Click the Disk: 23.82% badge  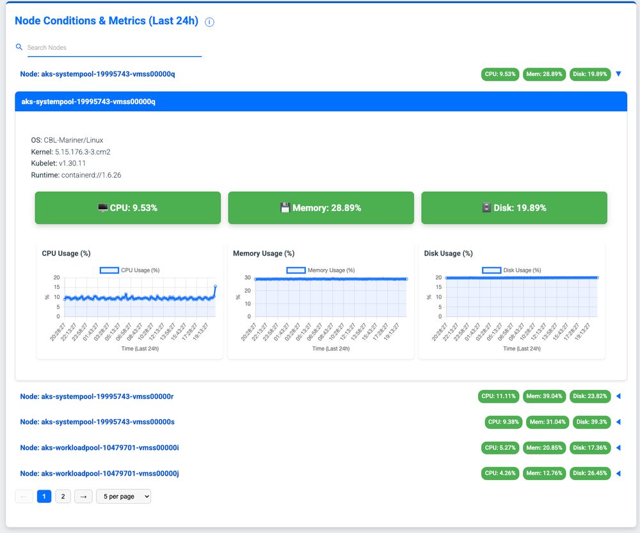coord(590,396)
